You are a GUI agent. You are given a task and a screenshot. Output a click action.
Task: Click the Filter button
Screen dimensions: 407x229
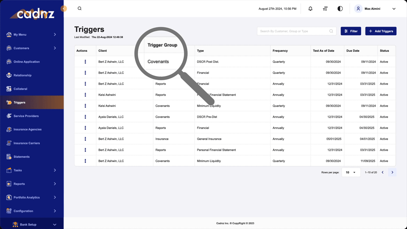click(351, 31)
